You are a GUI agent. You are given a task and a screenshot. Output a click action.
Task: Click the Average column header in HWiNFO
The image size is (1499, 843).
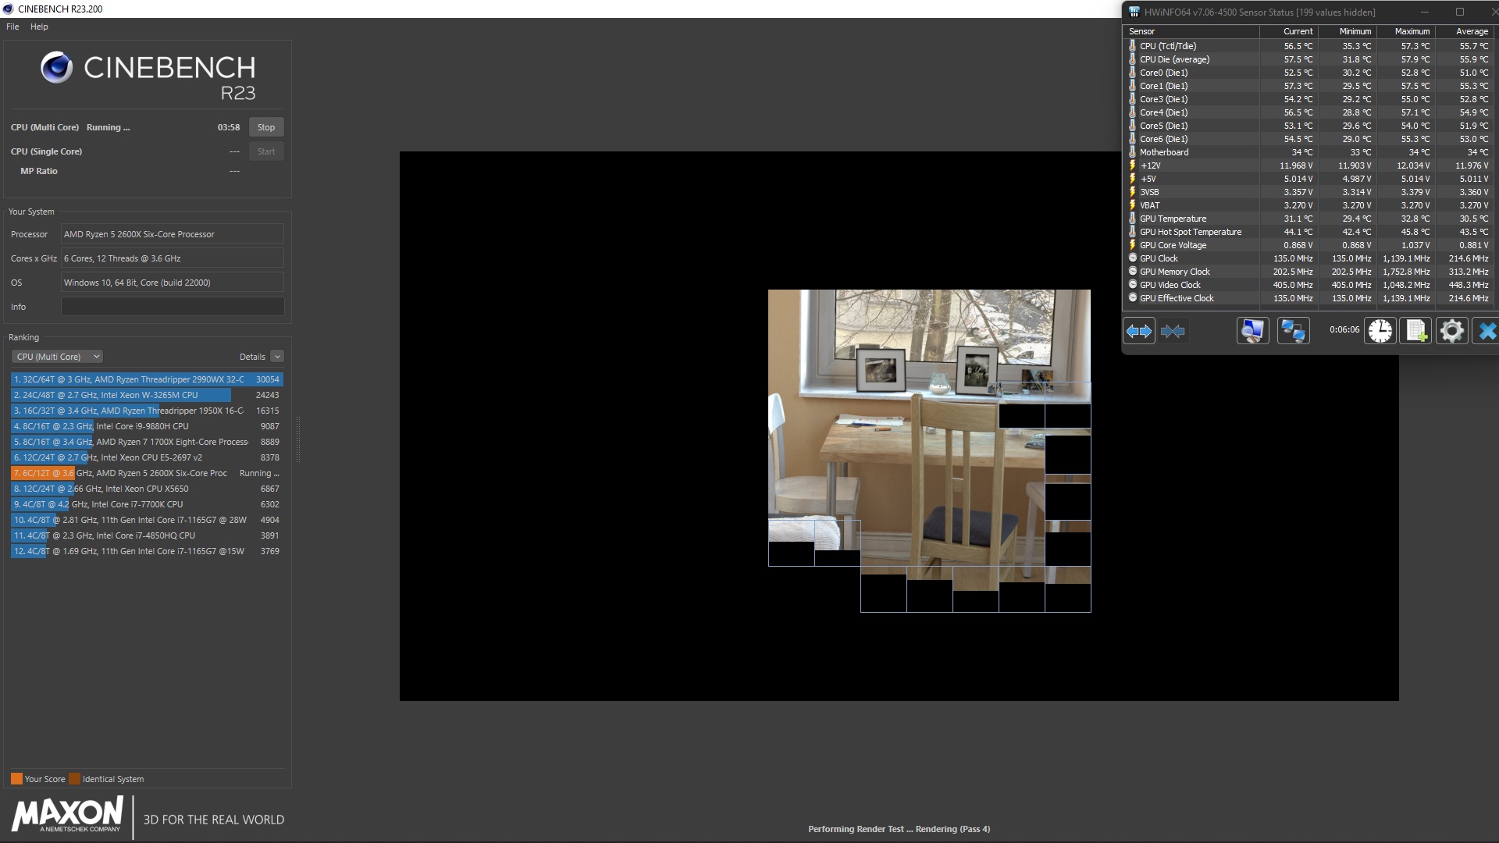(1465, 31)
